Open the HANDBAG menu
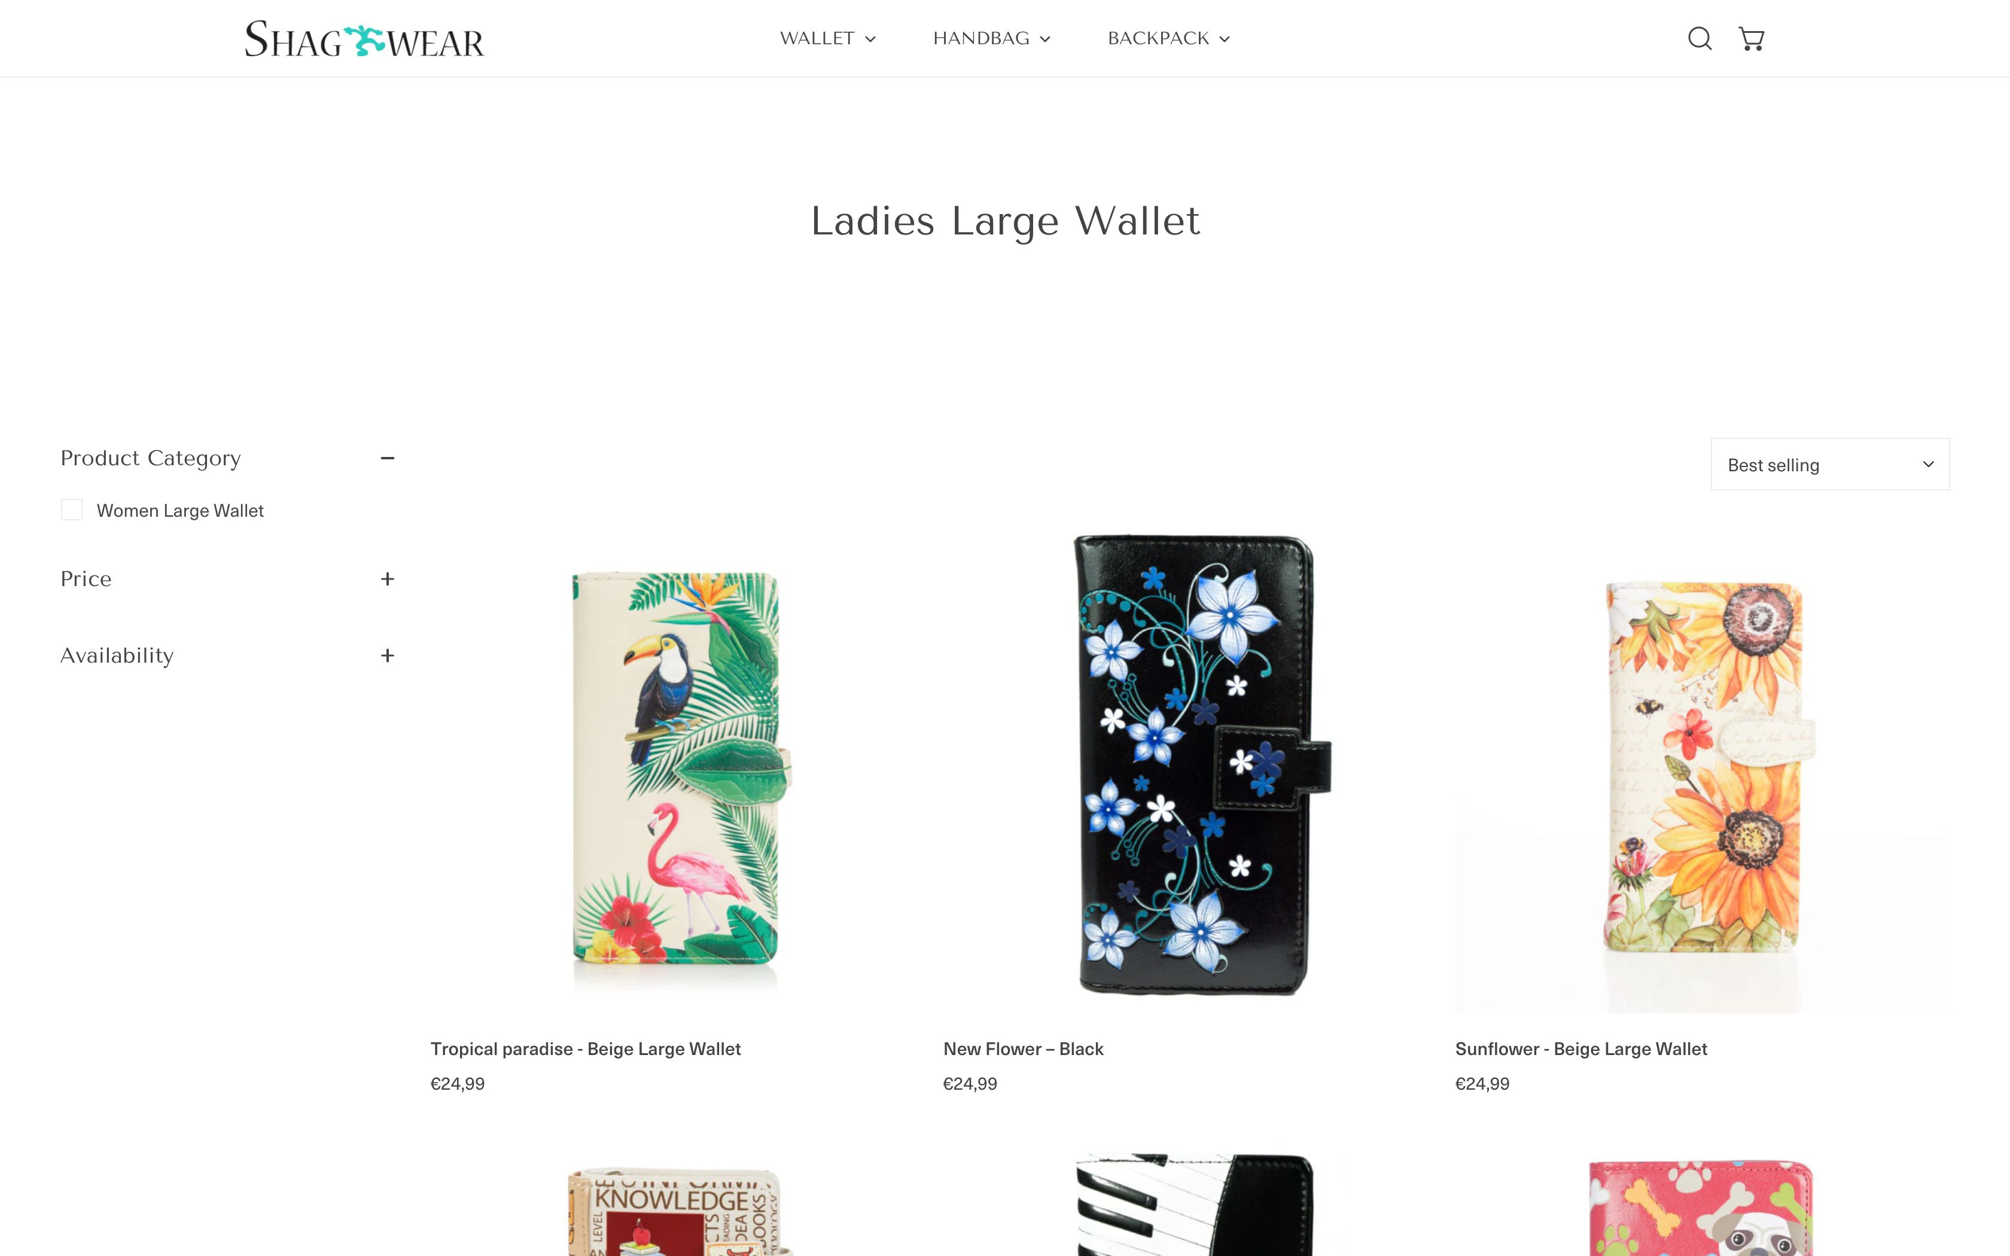The height and width of the screenshot is (1256, 2010). 992,38
